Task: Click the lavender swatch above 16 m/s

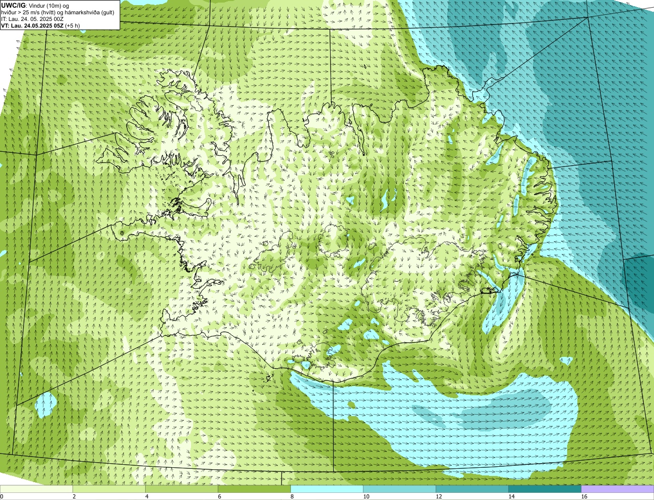Action: [x=618, y=489]
